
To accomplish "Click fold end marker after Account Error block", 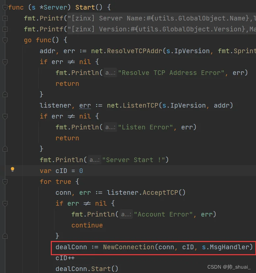I will point(5,236).
